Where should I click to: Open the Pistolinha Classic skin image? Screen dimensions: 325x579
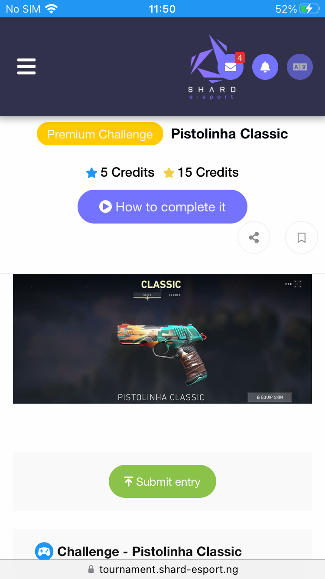point(162,339)
